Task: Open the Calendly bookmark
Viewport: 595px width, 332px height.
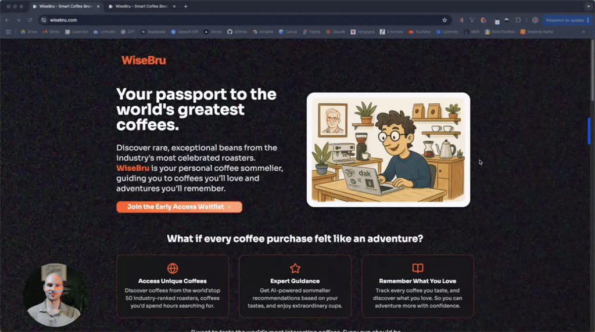Action: point(447,32)
